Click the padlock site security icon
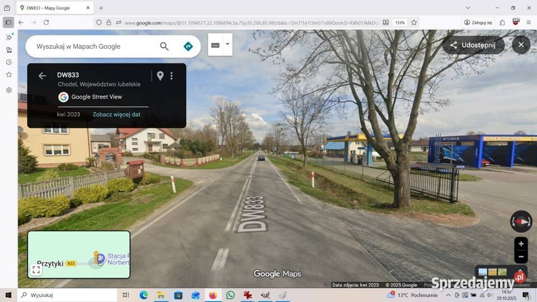 (109, 22)
